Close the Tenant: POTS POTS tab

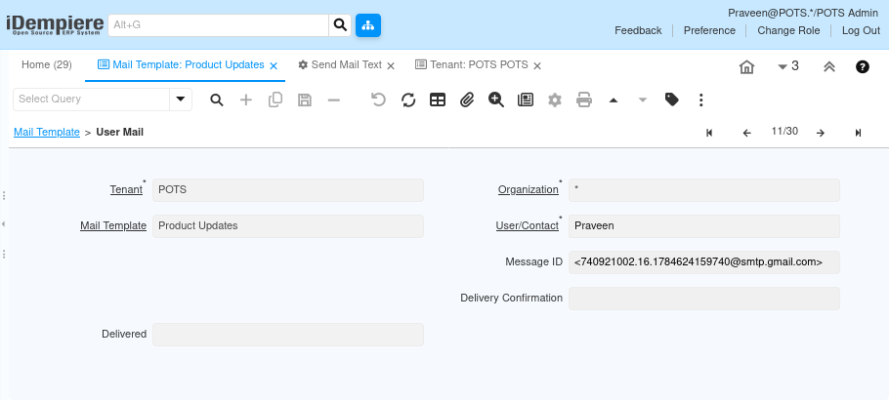click(x=537, y=65)
